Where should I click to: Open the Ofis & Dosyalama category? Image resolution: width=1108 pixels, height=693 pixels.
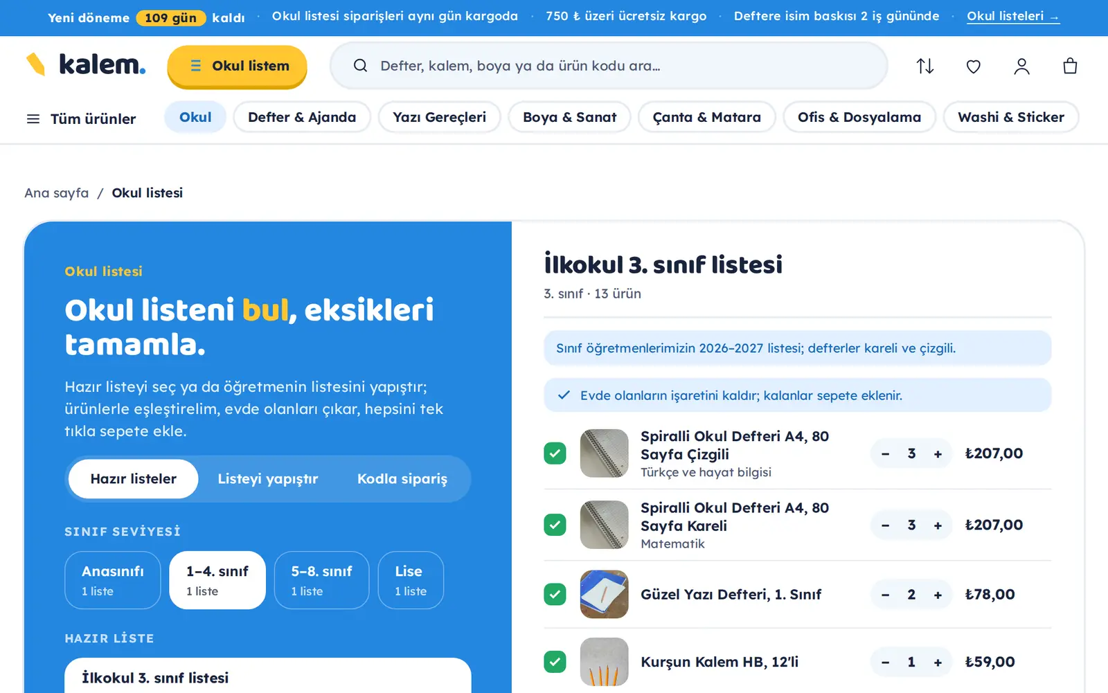pyautogui.click(x=859, y=117)
